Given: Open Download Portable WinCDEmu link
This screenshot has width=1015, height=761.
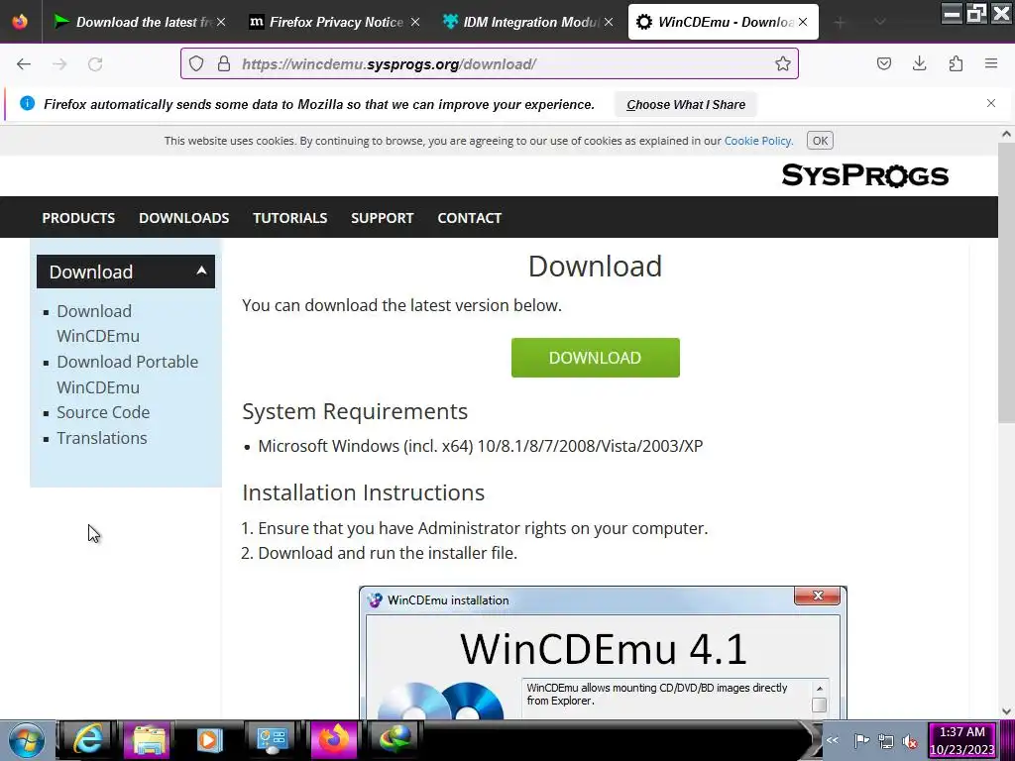Looking at the screenshot, I should (128, 375).
